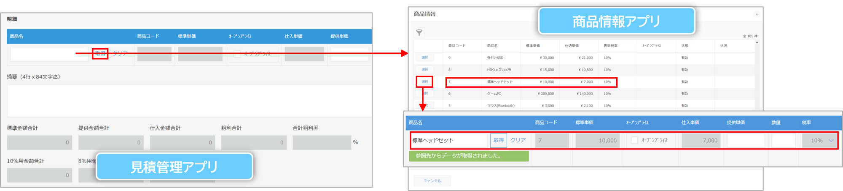This screenshot has width=843, height=191.
Task: Click 選択 for the 外付けSSD row
Action: point(424,58)
